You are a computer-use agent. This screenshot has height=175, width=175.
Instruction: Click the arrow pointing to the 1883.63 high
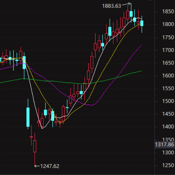pos(126,4)
